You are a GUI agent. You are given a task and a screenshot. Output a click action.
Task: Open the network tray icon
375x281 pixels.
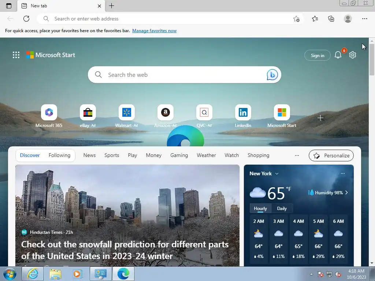pos(329,274)
